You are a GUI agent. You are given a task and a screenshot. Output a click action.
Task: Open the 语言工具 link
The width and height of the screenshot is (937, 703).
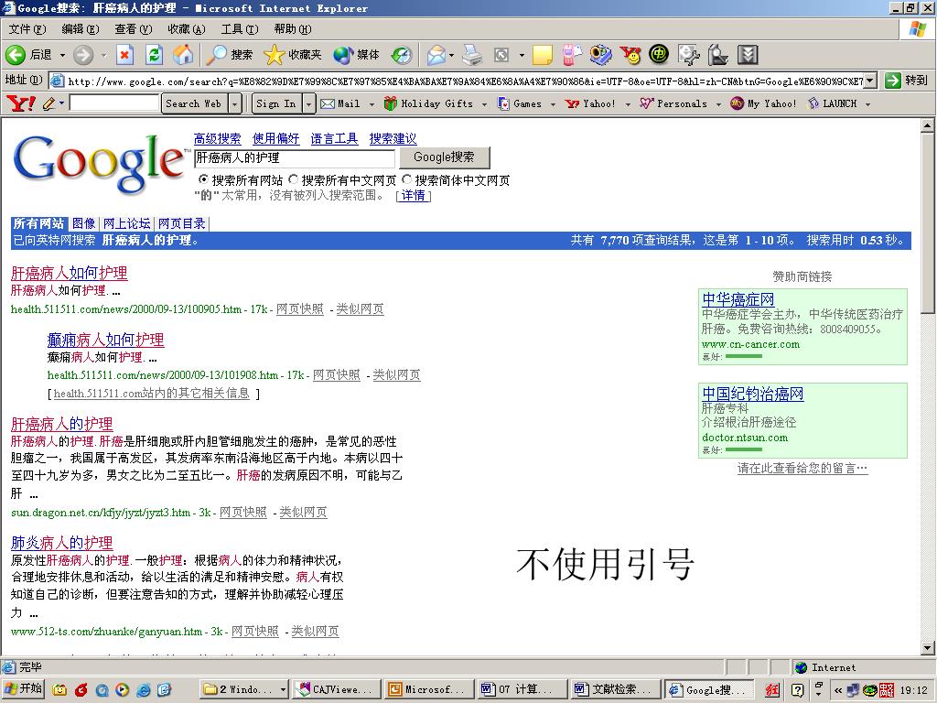[334, 139]
